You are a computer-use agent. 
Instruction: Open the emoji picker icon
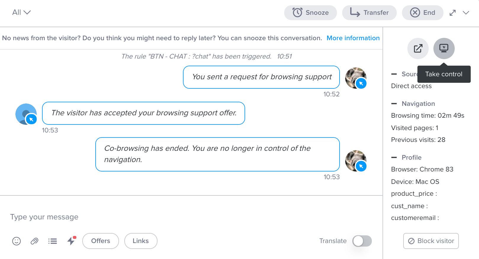(x=17, y=241)
